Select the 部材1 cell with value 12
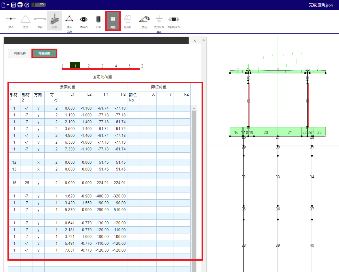This screenshot has height=272, width=339. [x=15, y=162]
